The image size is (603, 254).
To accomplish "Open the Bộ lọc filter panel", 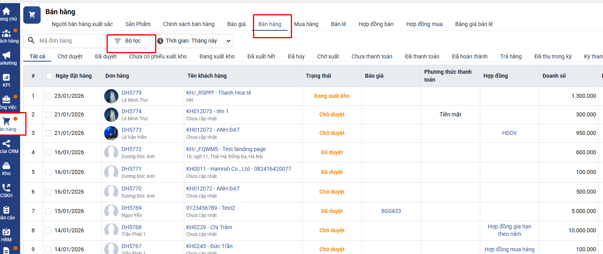I will [x=128, y=41].
